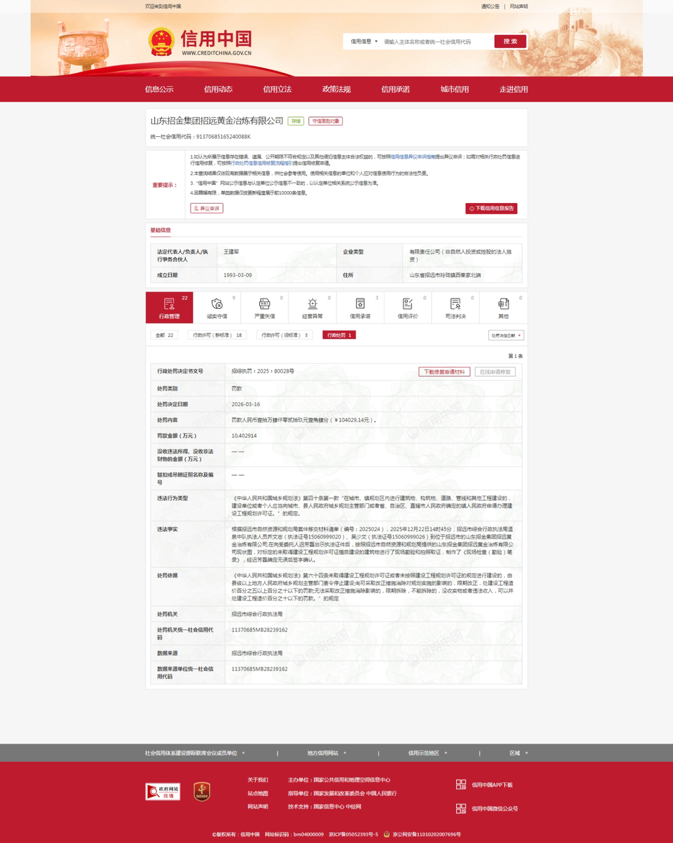This screenshot has height=843, width=673.
Task: Go to 城市信用 in navigation bar
Action: [x=455, y=89]
